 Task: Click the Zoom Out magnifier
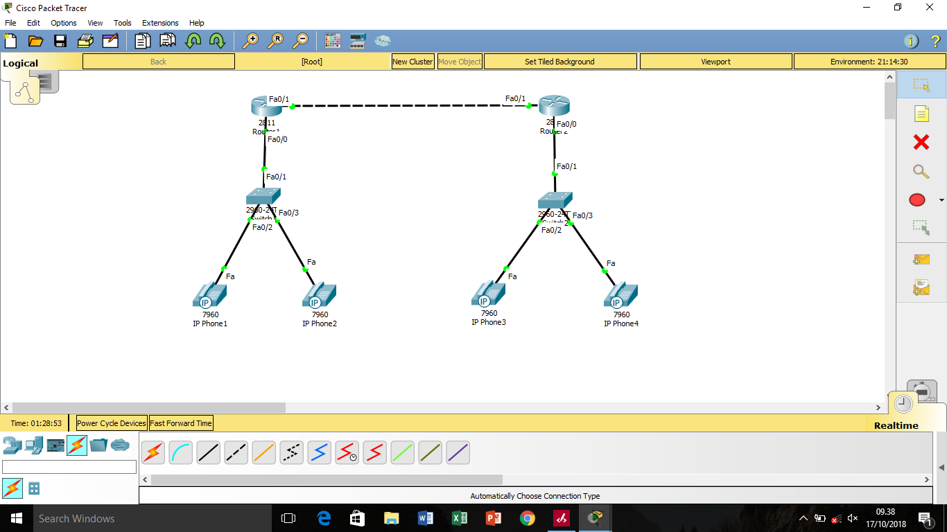pos(300,41)
